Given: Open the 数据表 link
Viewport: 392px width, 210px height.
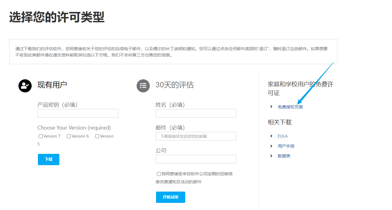Looking at the screenshot, I should tap(284, 156).
